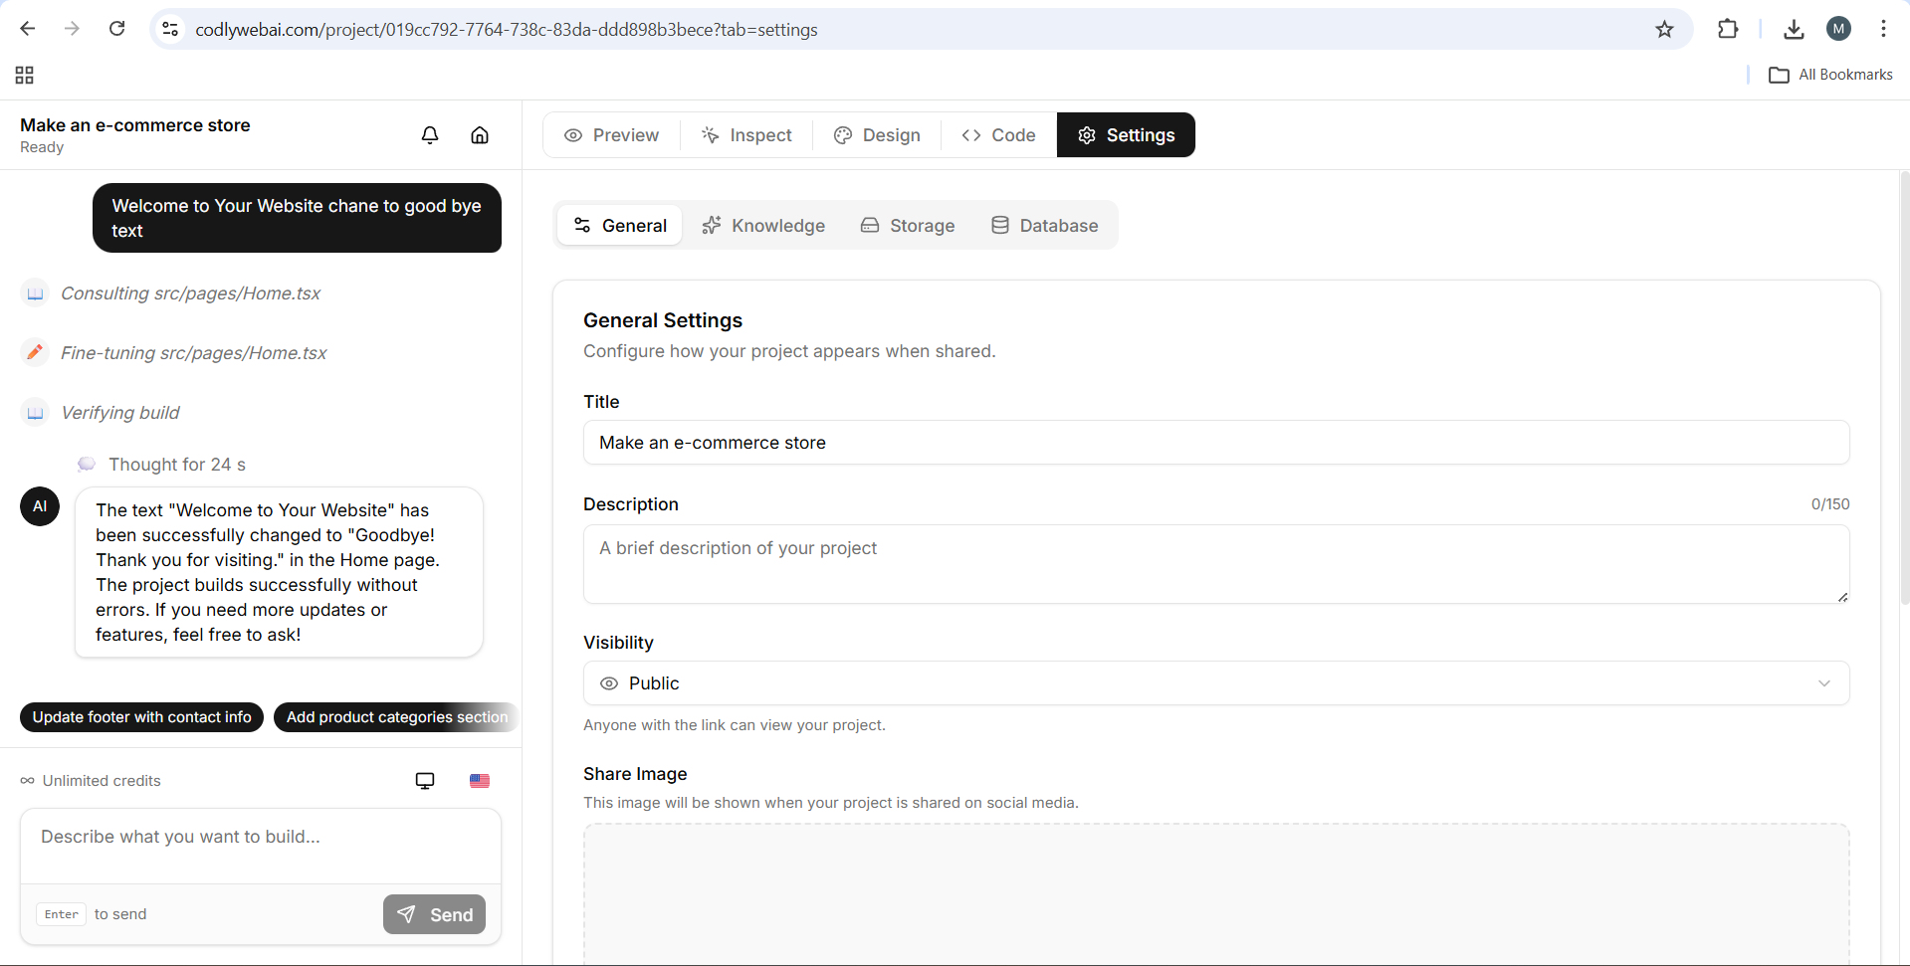Viewport: 1910px width, 966px height.
Task: Expand the Thought for 24 s section
Action: coord(176,465)
